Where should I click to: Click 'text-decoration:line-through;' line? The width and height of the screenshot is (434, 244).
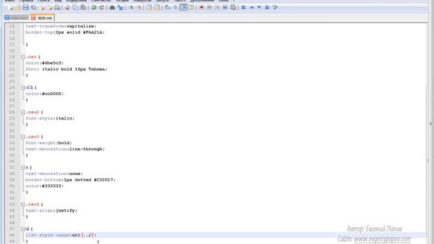tap(65, 149)
